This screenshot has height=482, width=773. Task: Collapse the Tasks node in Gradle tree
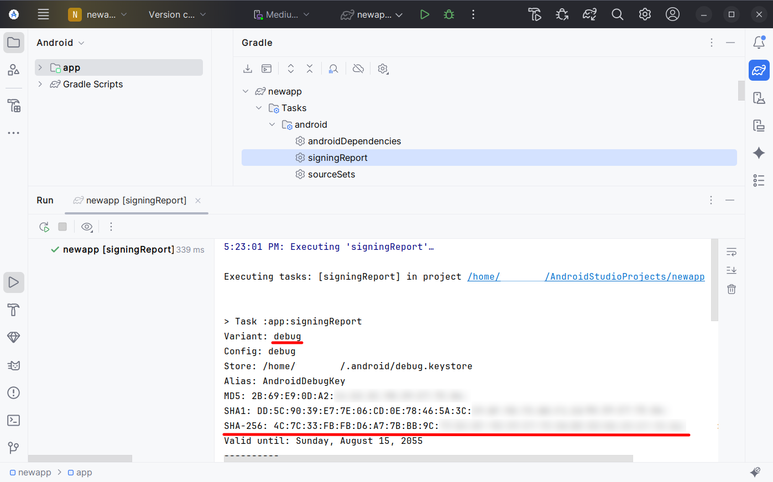259,108
